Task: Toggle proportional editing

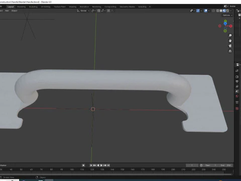Action: 108,11
